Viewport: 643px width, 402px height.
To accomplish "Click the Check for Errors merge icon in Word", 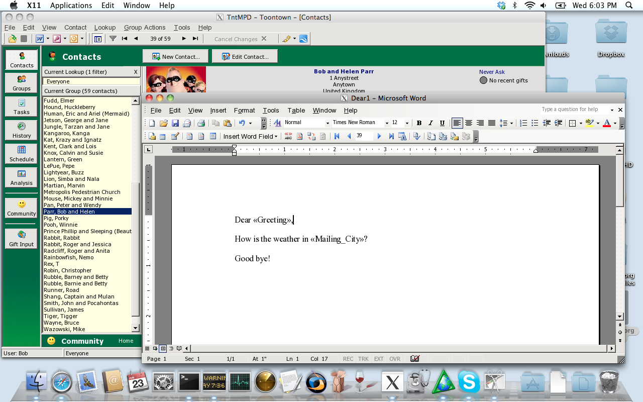I will [416, 136].
